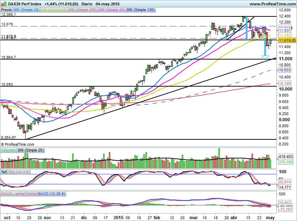This screenshot has height=221, width=297.
Task: Click the current price tag 11.619,85
Action: point(287,40)
